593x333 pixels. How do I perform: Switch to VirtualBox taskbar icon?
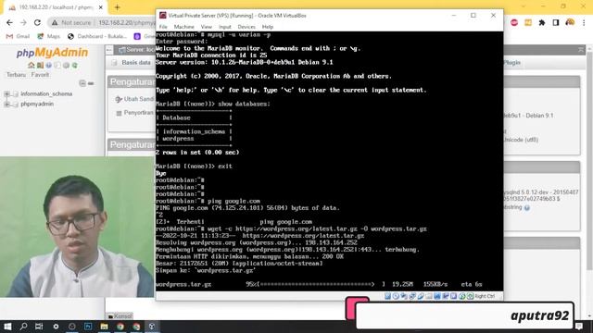pyautogui.click(x=152, y=327)
